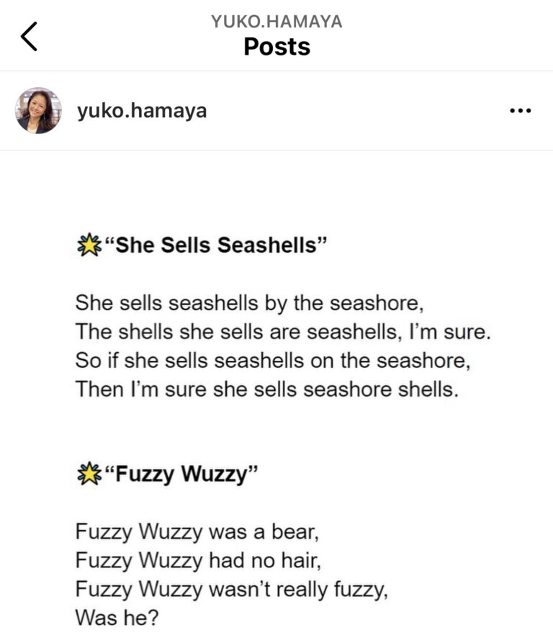Tap the Posts page title
This screenshot has width=553, height=643.
(276, 47)
